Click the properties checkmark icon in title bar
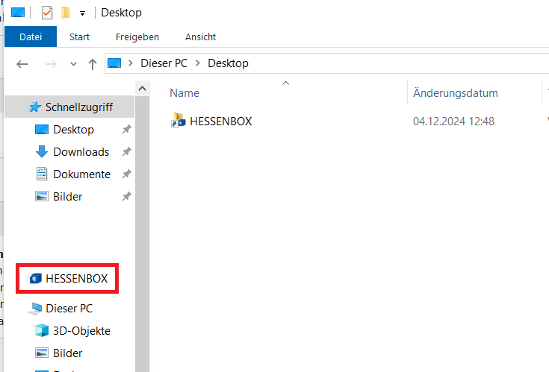 [47, 13]
